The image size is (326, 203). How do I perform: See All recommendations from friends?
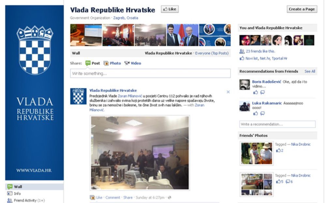pyautogui.click(x=310, y=71)
